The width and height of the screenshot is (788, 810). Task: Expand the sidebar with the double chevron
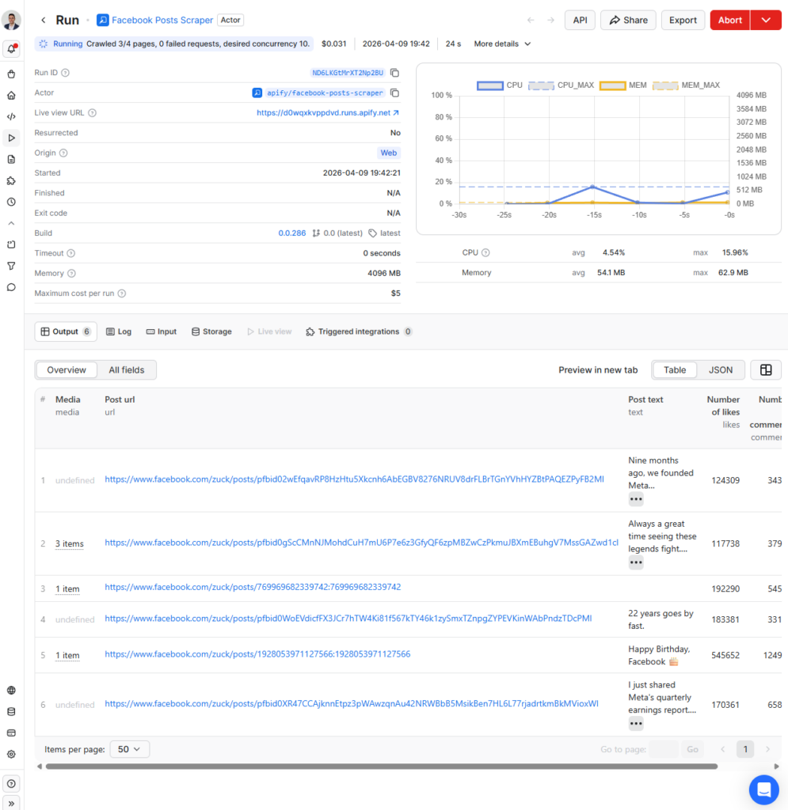[x=11, y=804]
